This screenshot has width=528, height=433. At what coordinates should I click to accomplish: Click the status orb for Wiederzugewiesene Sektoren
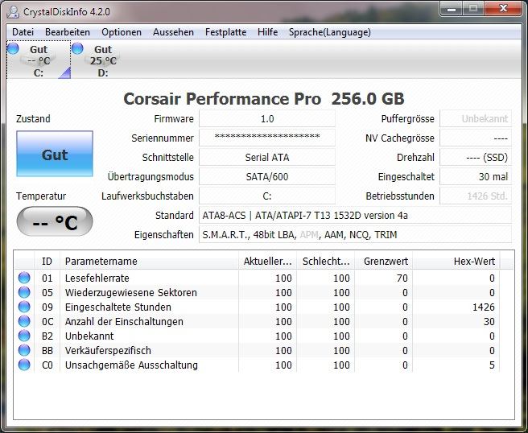(24, 292)
